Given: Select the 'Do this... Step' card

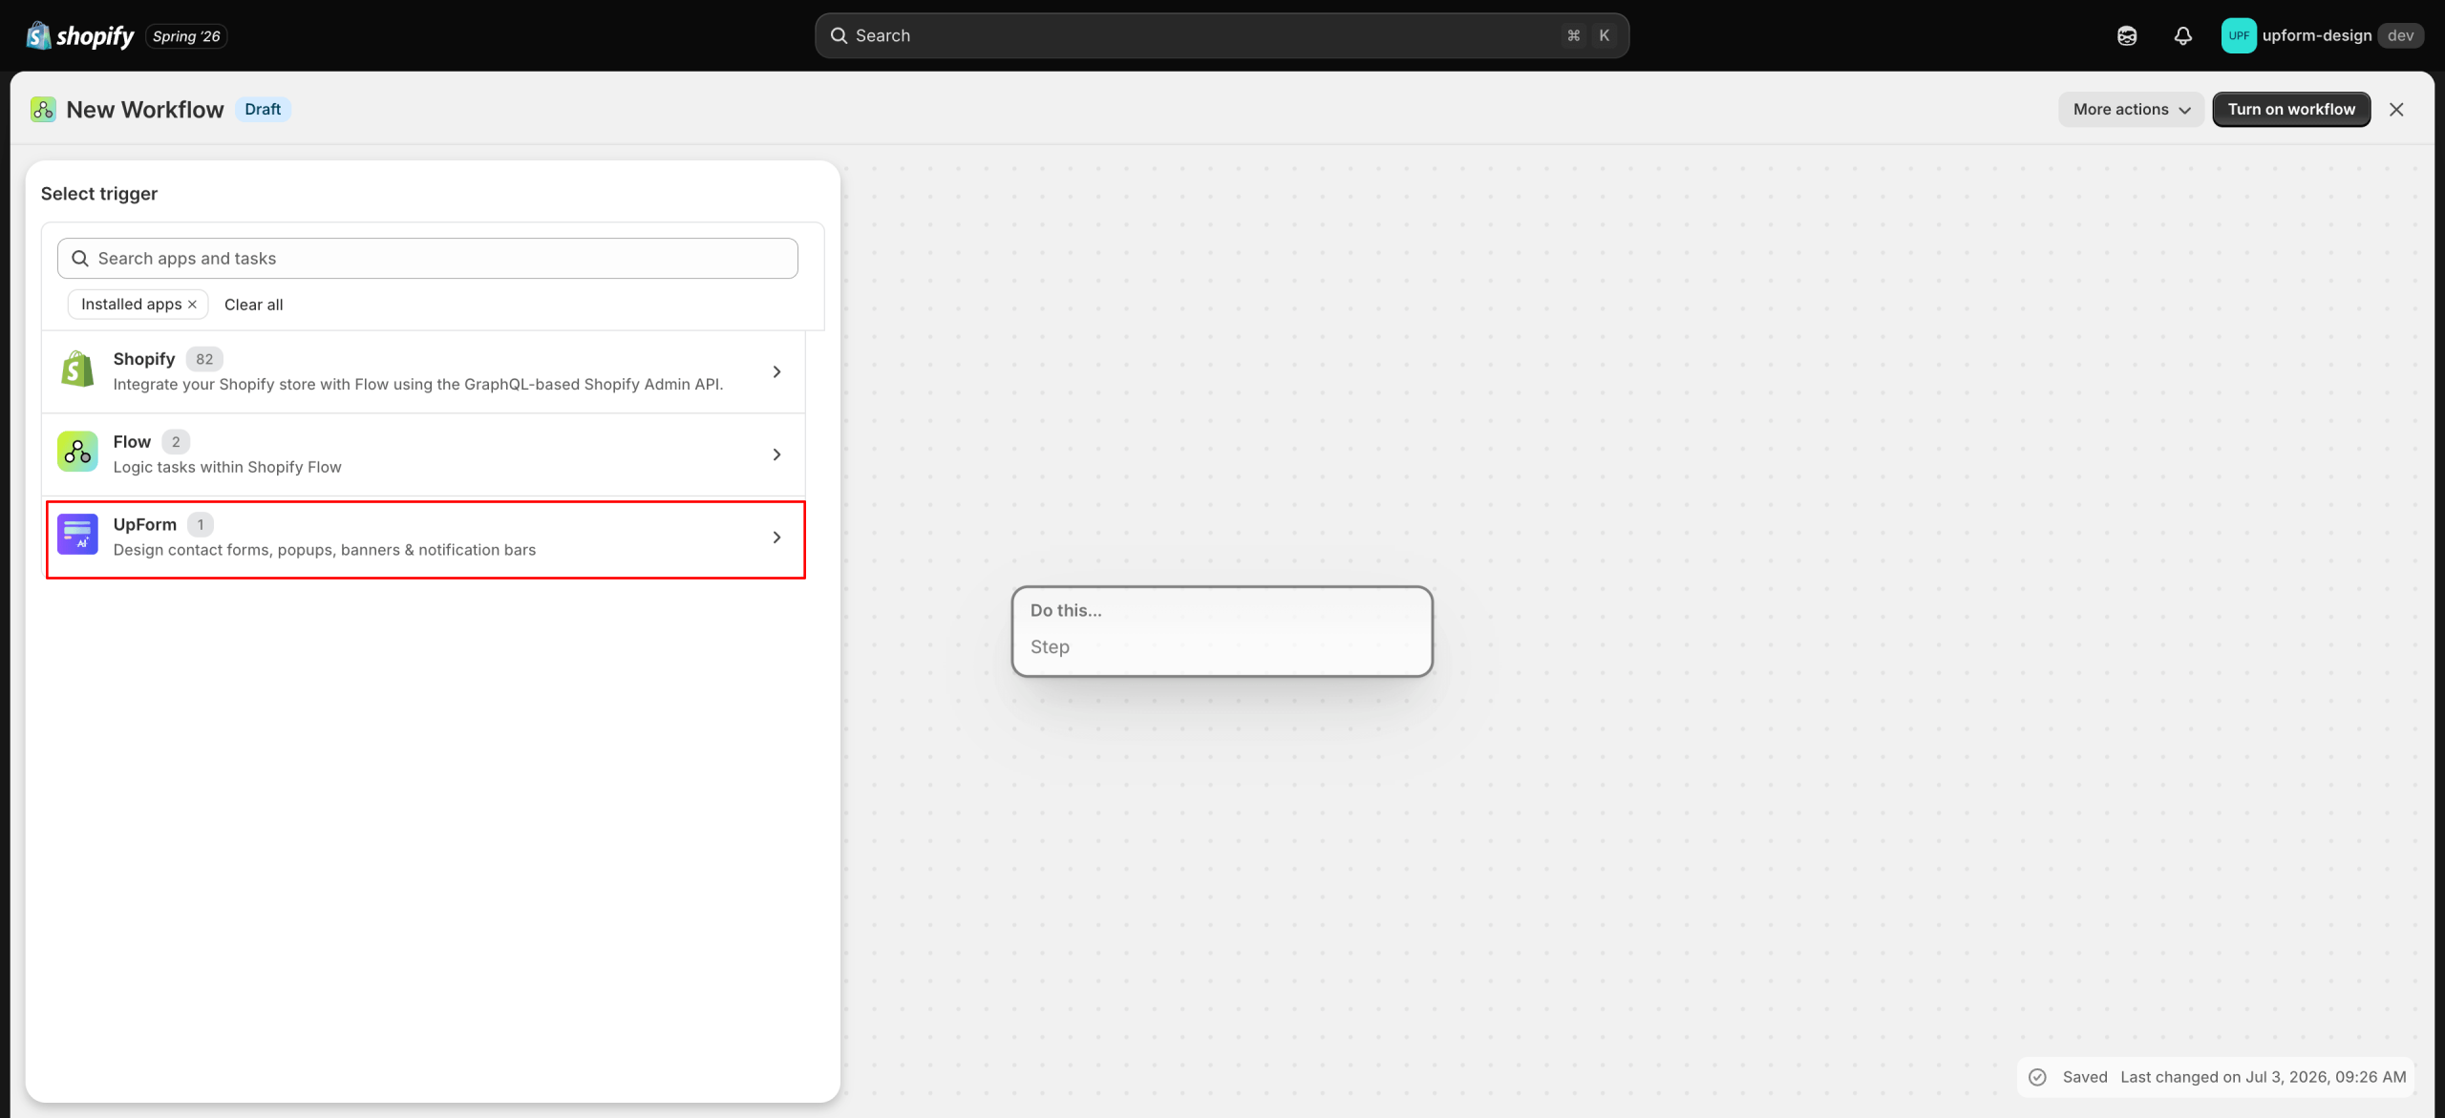Looking at the screenshot, I should tap(1222, 631).
